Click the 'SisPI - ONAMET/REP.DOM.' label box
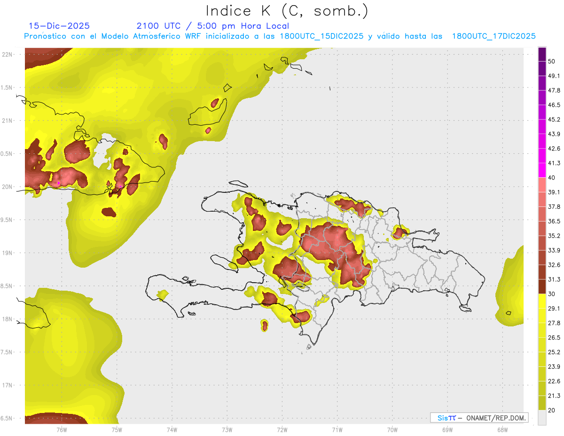 [x=479, y=418]
